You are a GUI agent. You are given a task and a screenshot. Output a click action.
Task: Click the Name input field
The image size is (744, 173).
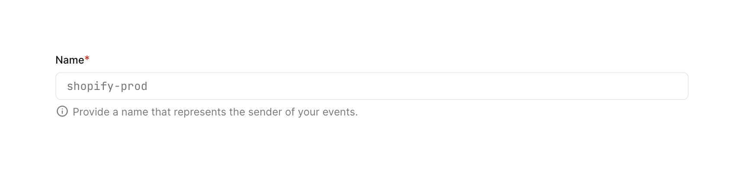coord(372,86)
